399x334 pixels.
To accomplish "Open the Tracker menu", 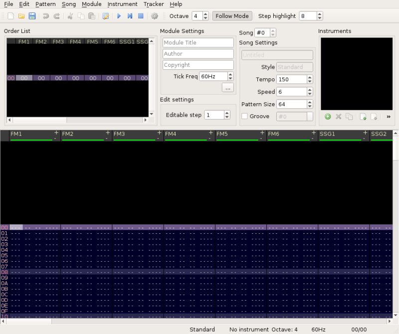I will coord(154,4).
